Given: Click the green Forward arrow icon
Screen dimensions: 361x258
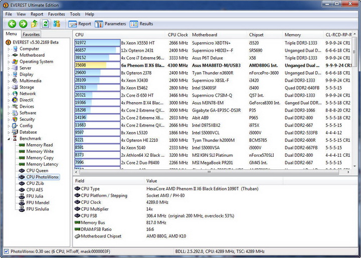Looking at the screenshot, I should pyautogui.click(x=23, y=24).
